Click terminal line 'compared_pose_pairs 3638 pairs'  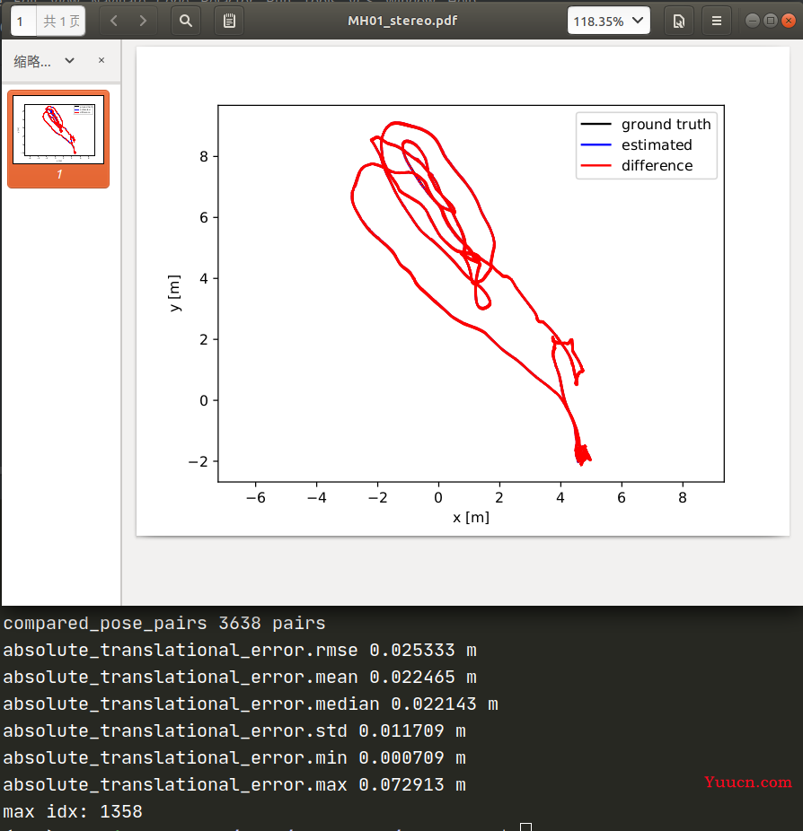click(x=164, y=623)
